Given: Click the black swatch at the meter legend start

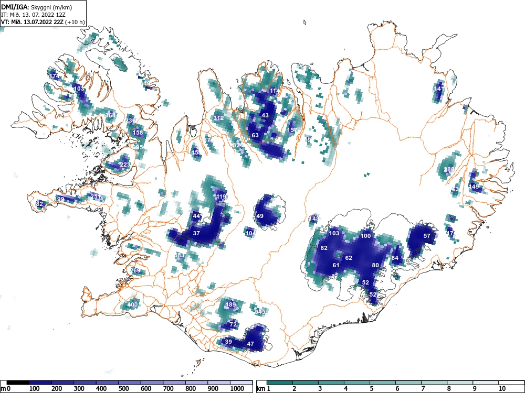Looking at the screenshot, I should tap(18, 383).
